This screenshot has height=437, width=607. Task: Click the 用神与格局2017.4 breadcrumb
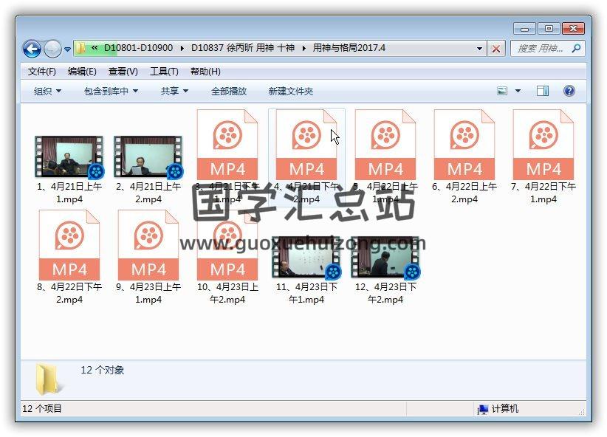(x=349, y=48)
